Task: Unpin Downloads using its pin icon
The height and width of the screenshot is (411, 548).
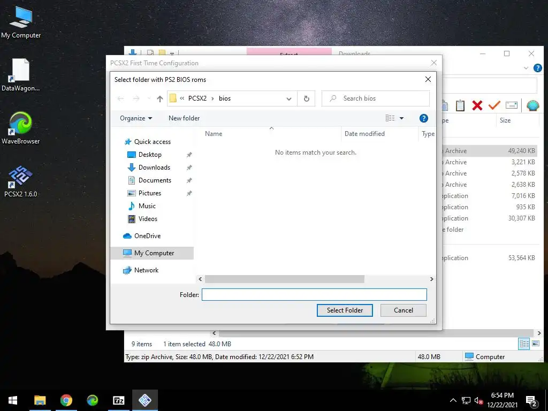Action: tap(189, 168)
